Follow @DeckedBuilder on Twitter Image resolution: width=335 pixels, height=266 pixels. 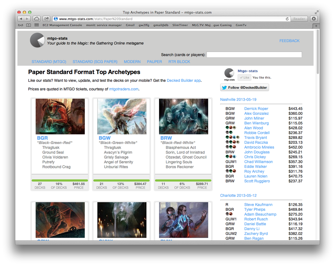tap(245, 87)
